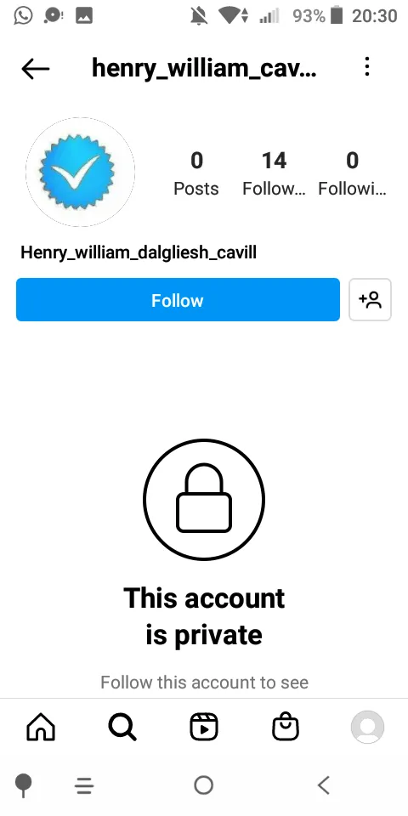
Task: Go back using the top-left arrow
Action: coord(36,68)
